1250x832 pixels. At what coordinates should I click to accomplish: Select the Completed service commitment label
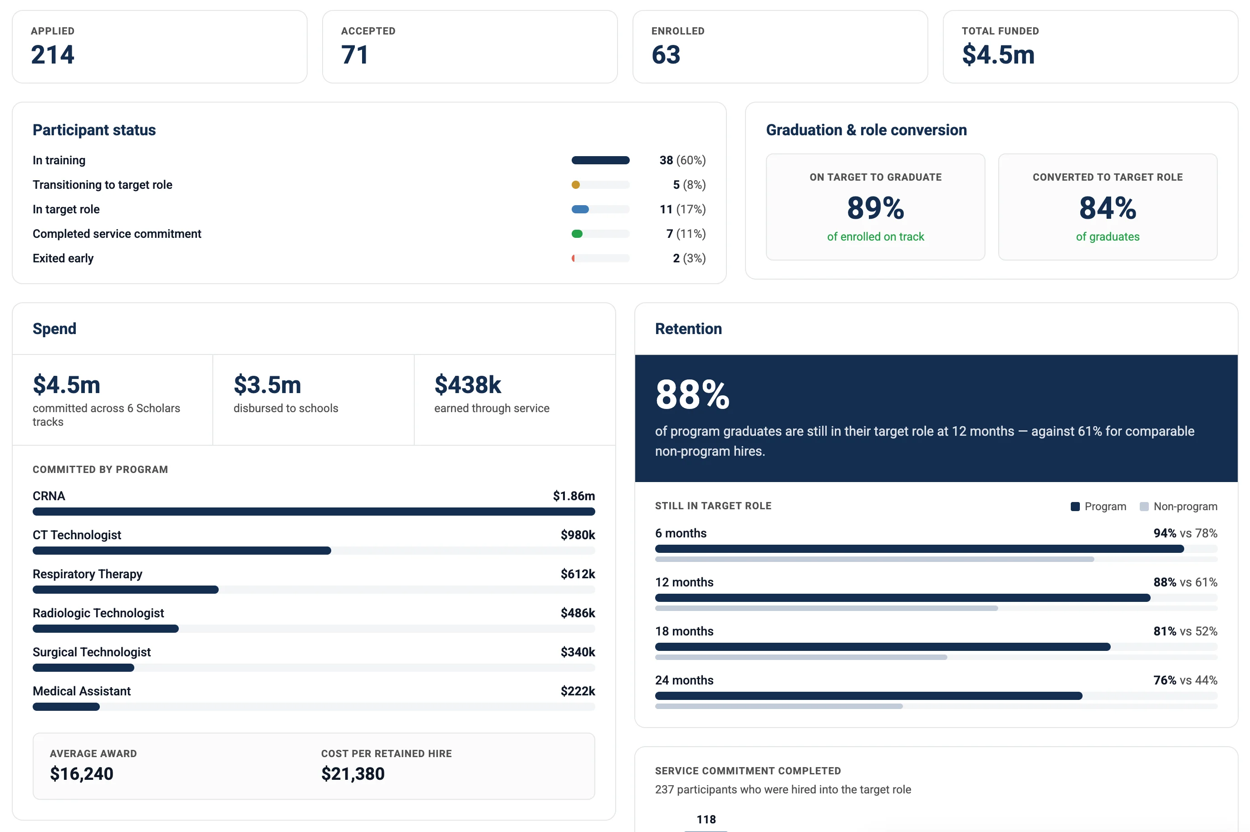[117, 233]
